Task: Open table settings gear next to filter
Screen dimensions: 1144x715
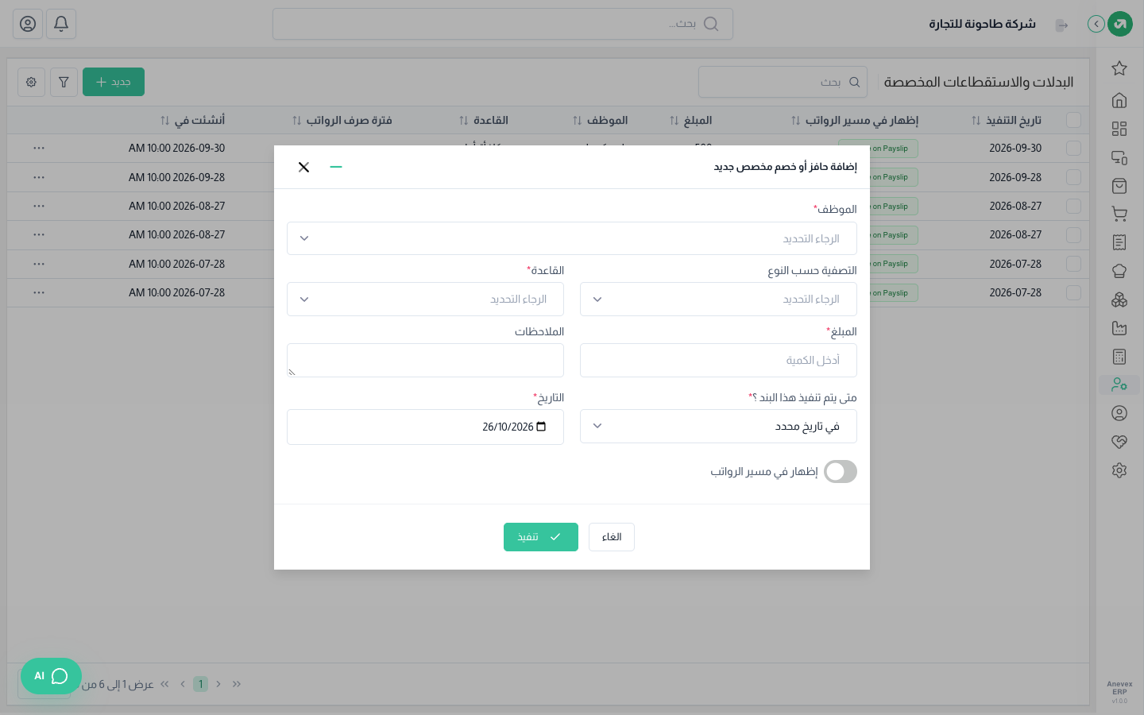Action: [31, 82]
